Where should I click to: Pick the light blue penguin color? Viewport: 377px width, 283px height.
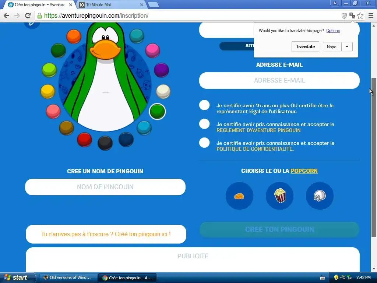point(144,128)
